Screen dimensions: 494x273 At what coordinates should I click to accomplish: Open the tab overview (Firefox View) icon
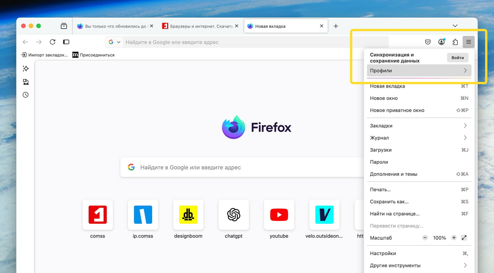pos(64,26)
